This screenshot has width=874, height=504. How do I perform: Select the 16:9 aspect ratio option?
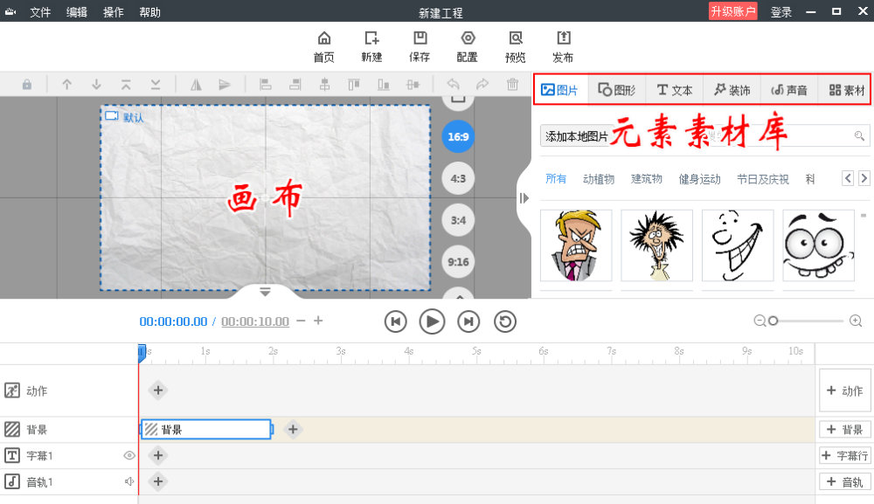point(457,137)
